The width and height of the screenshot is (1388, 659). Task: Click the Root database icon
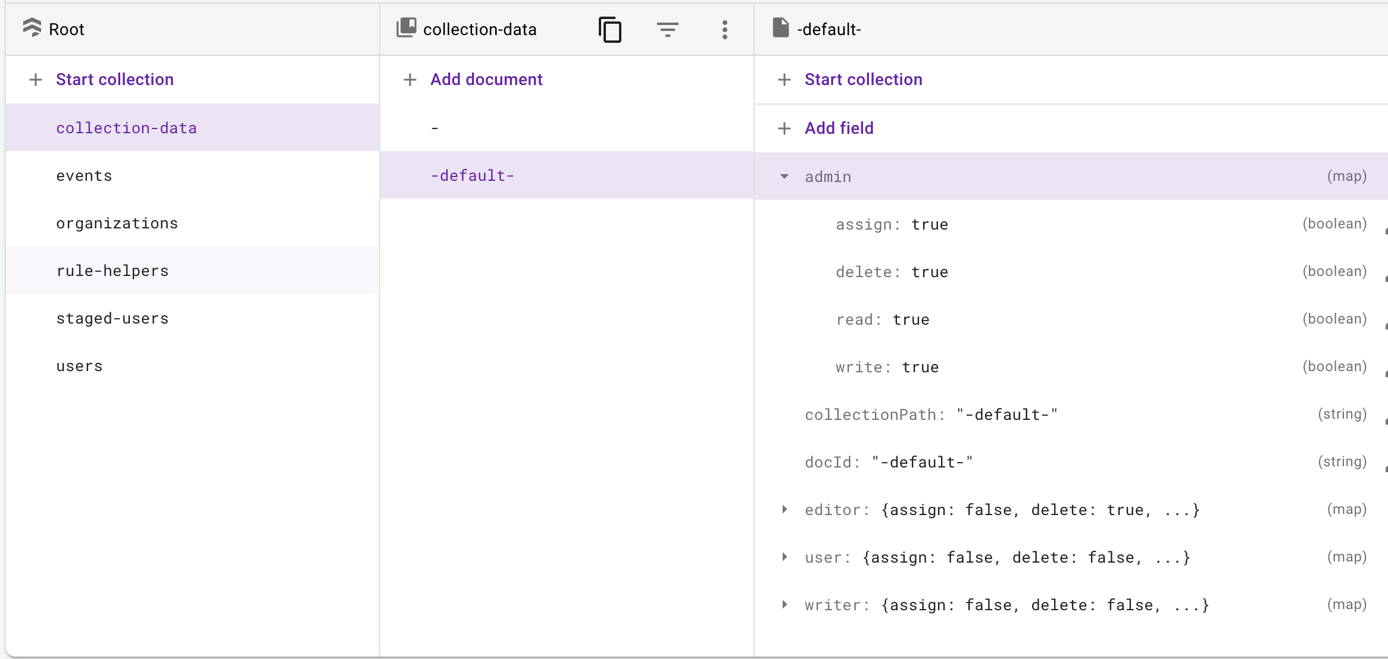(x=32, y=28)
